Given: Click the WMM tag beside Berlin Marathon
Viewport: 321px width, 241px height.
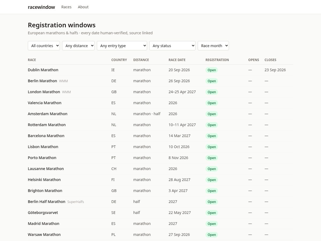Looking at the screenshot, I should pyautogui.click(x=63, y=81).
